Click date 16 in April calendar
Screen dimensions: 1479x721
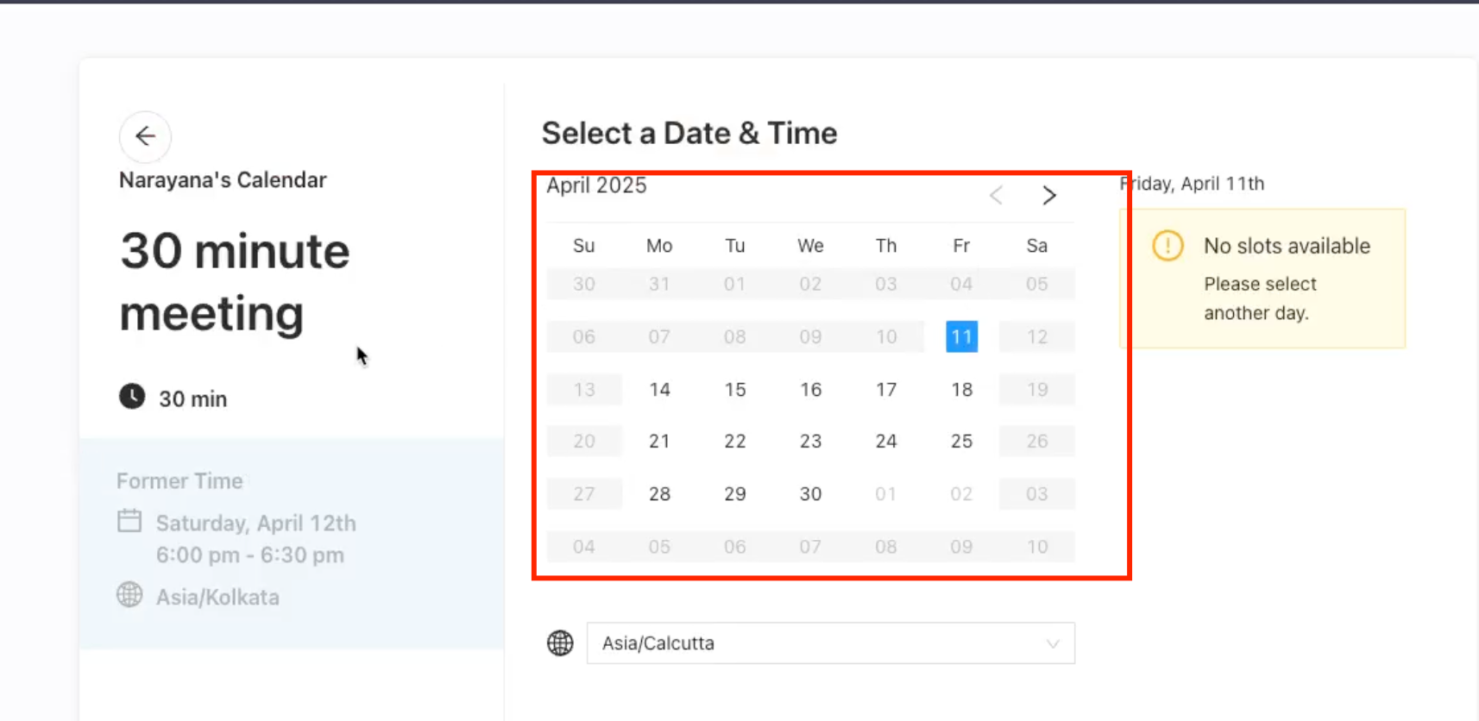[810, 390]
